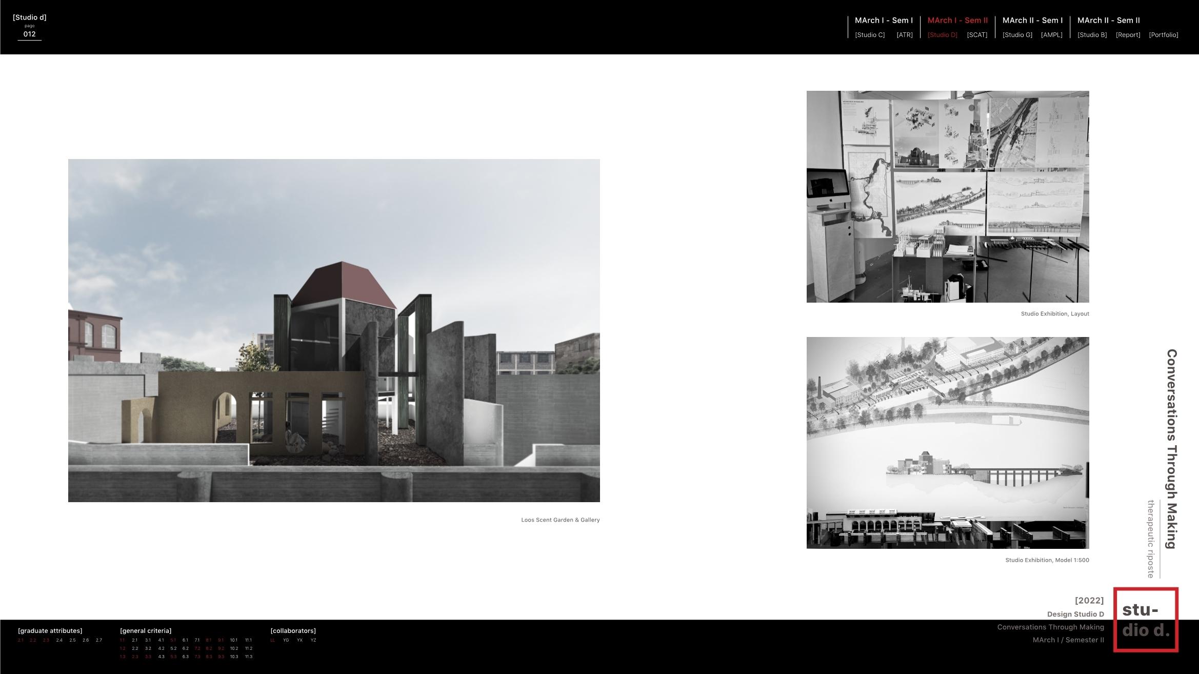Click the highlighted [Studio D] link
This screenshot has width=1199, height=674.
[x=942, y=35]
